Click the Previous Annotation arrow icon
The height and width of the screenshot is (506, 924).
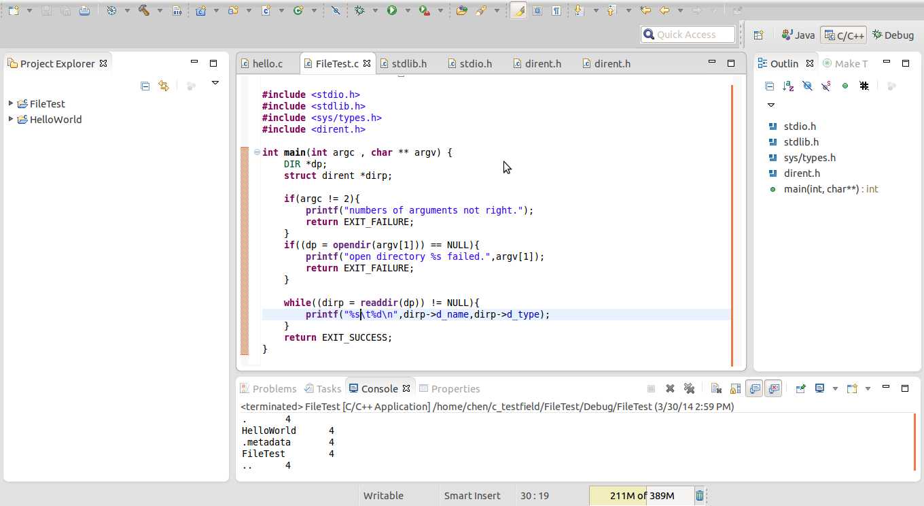point(611,10)
